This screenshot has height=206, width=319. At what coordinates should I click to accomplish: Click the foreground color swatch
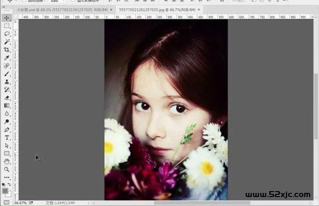5,191
